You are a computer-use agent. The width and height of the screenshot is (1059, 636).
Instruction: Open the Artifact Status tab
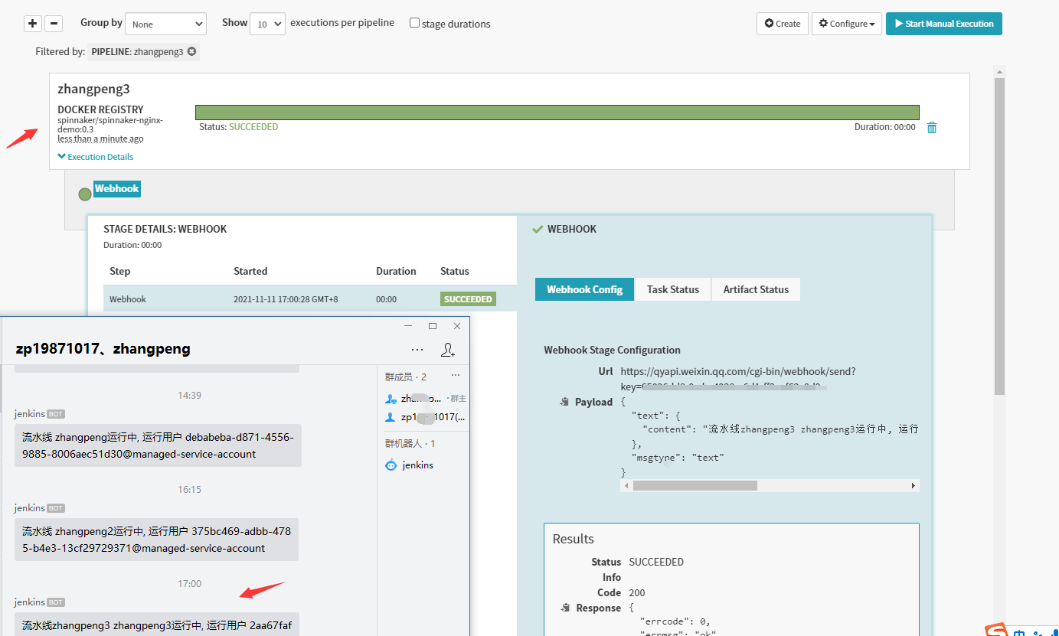[756, 289]
